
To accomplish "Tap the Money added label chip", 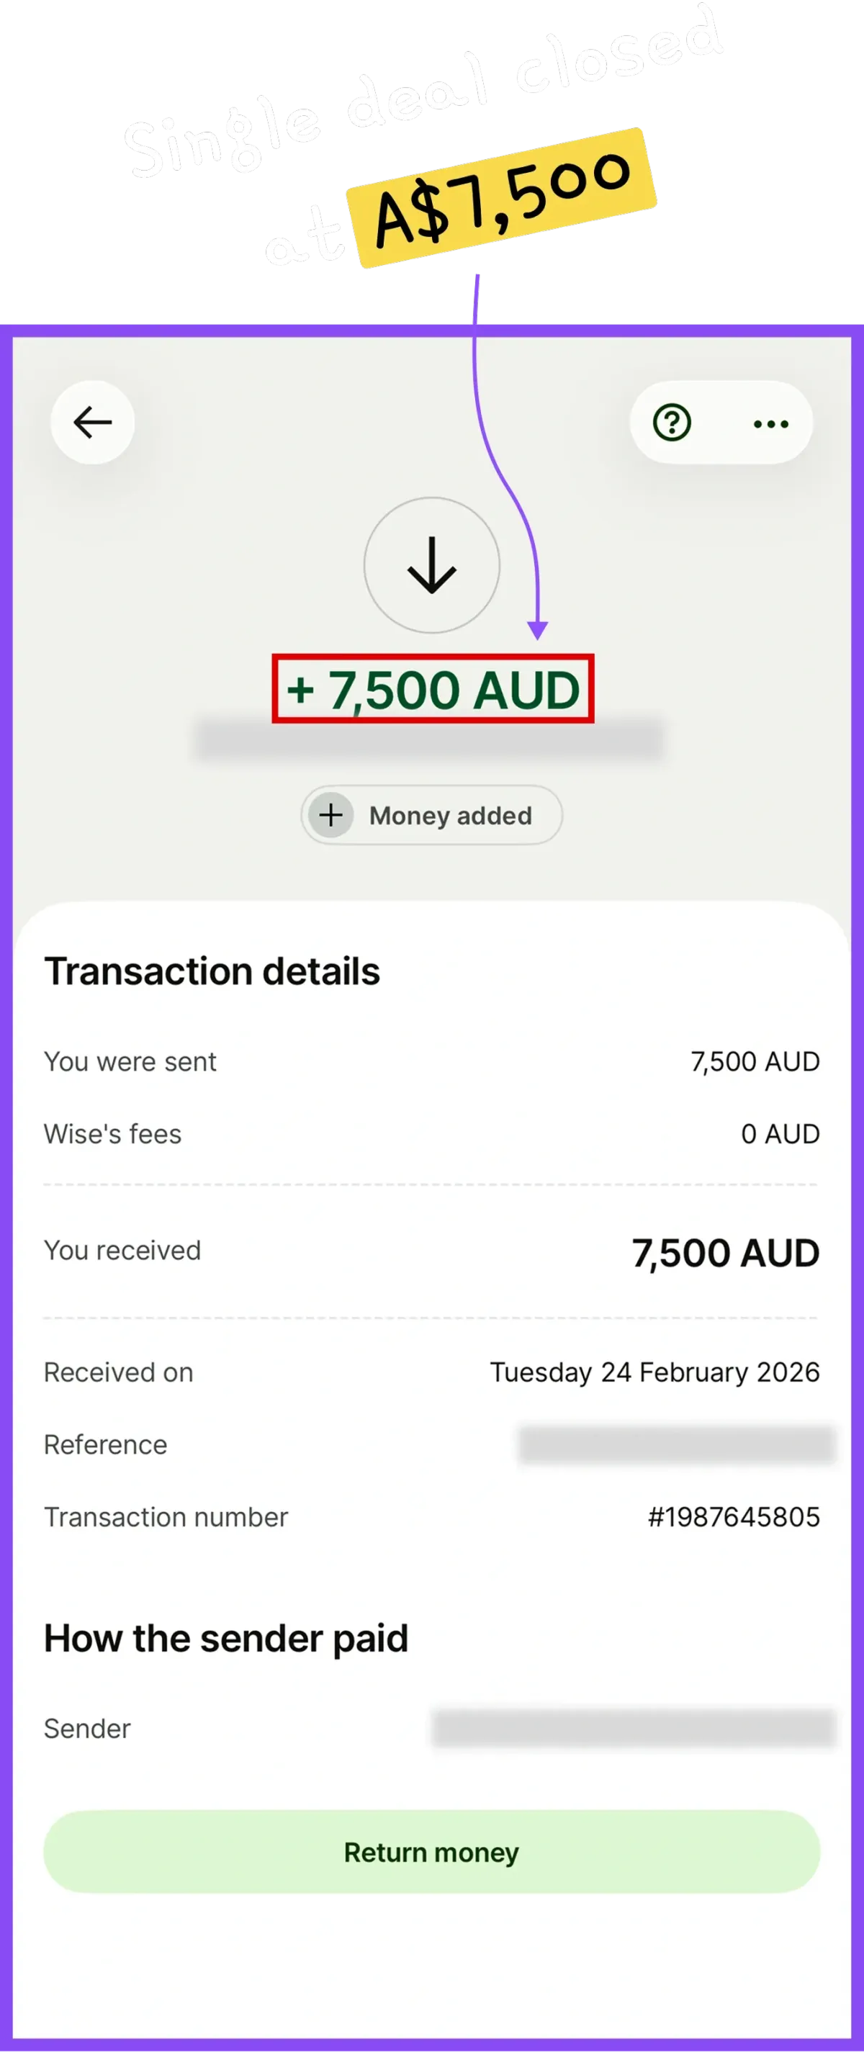I will tap(450, 816).
